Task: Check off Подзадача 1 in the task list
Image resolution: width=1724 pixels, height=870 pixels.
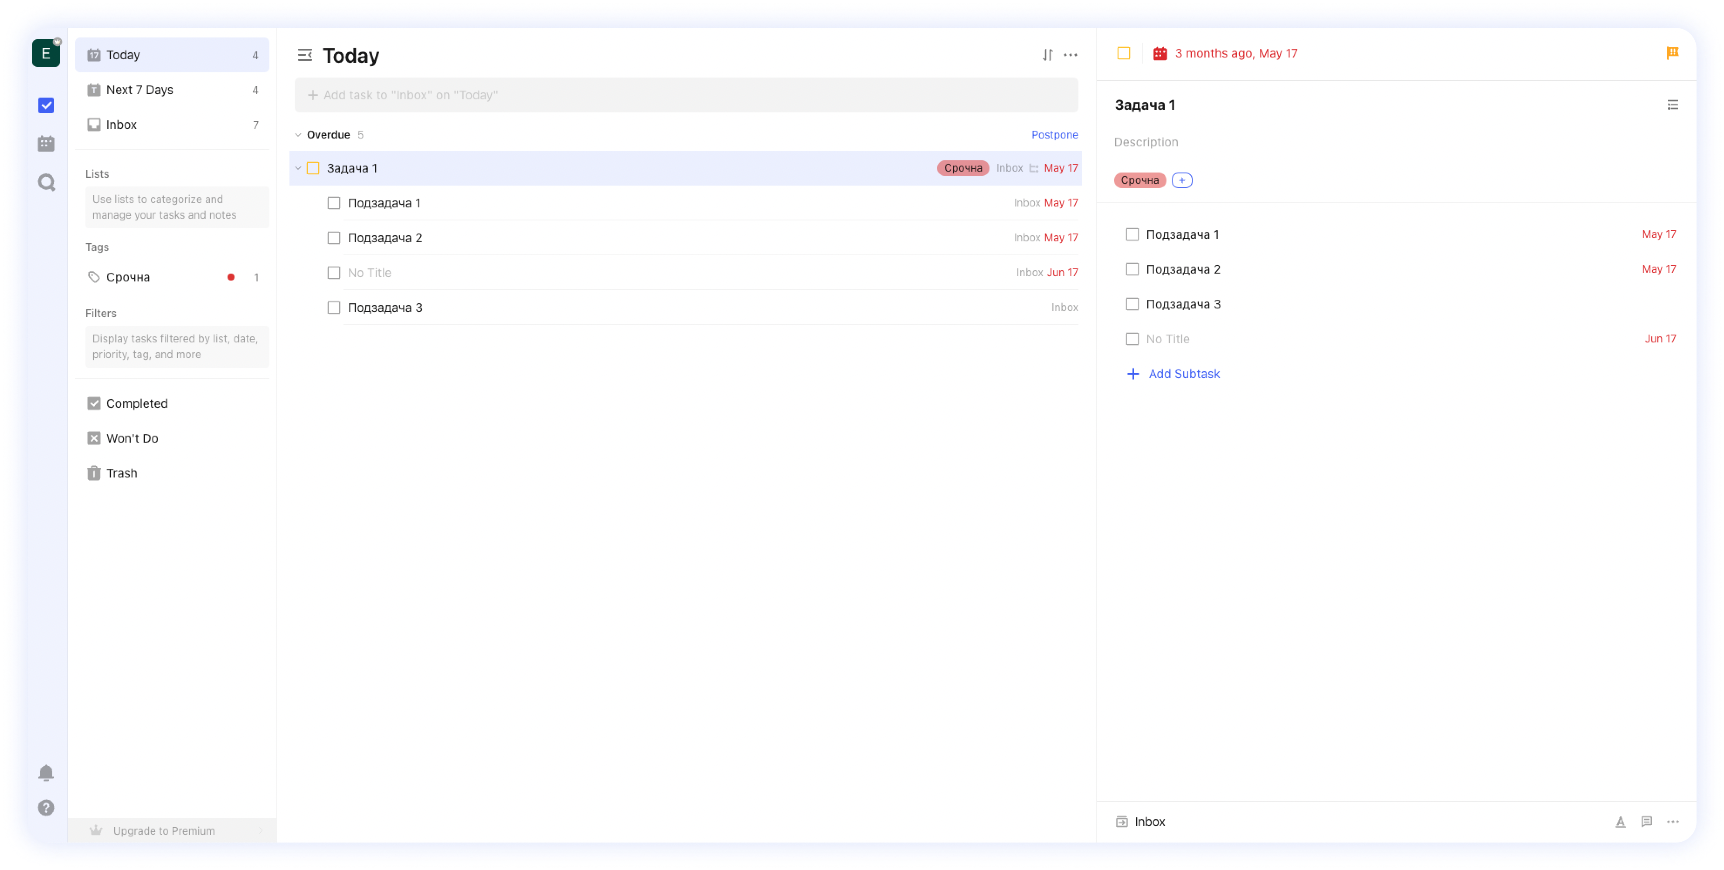Action: [x=333, y=203]
